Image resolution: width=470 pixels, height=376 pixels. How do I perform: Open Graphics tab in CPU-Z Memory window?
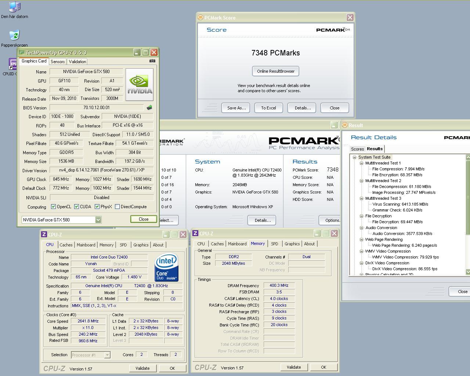tap(292, 244)
